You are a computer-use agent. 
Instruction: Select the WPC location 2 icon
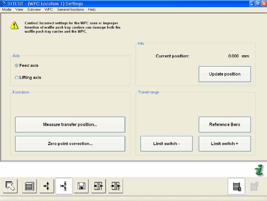116,186
